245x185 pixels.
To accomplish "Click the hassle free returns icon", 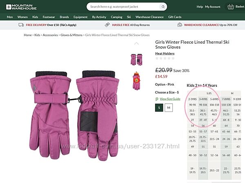I will coord(107,24).
